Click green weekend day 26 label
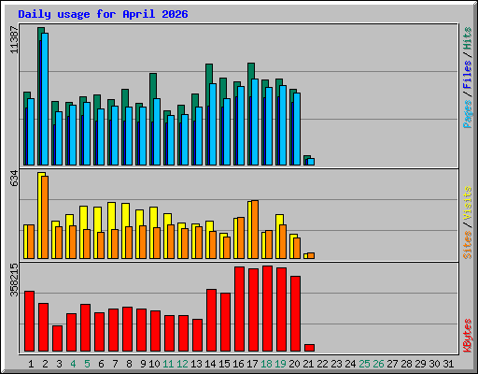This screenshot has width=478, height=374. tap(378, 364)
